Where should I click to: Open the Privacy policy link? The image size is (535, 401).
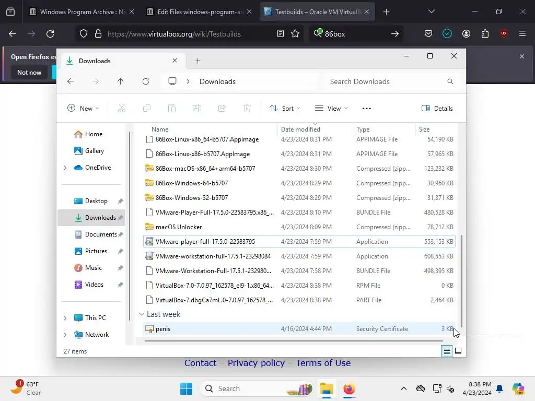click(256, 363)
